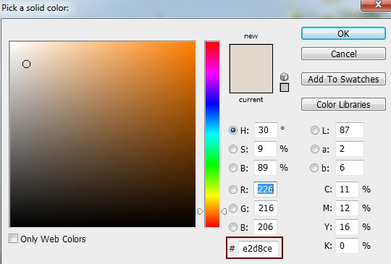Click the blue field showing 206
The width and height of the screenshot is (391, 264).
coord(265,227)
